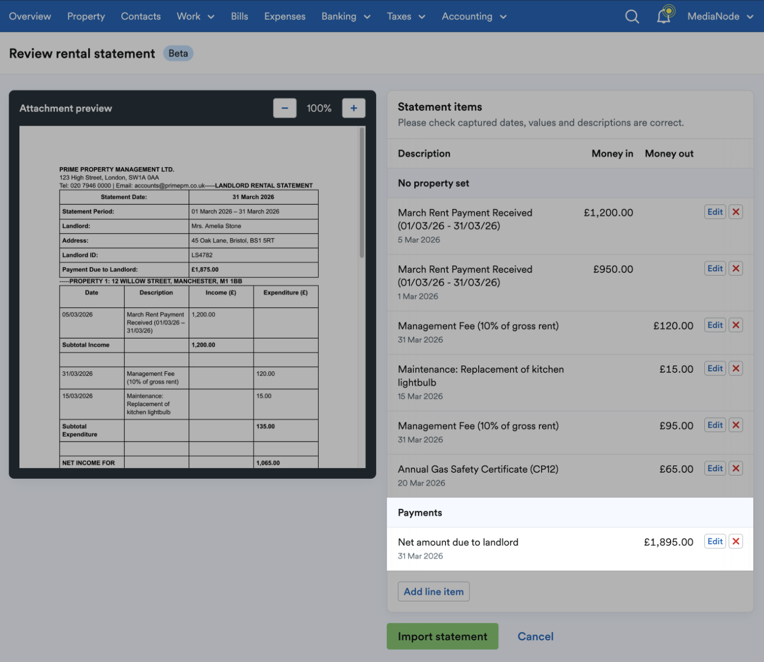Select the £1,895.00 payment amount

click(x=669, y=542)
